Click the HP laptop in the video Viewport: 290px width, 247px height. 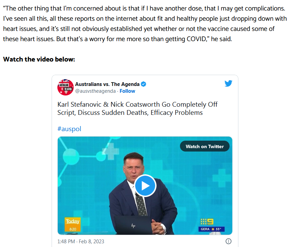133,225
